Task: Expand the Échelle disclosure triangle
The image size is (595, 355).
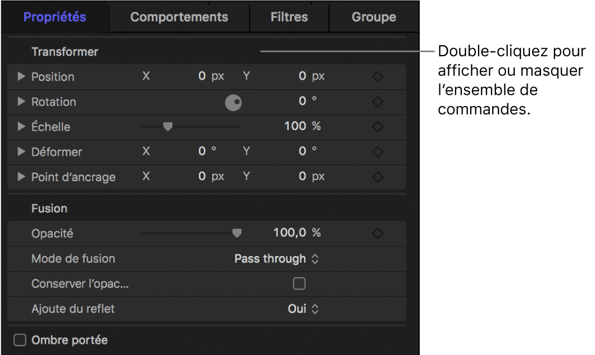Action: (x=21, y=127)
